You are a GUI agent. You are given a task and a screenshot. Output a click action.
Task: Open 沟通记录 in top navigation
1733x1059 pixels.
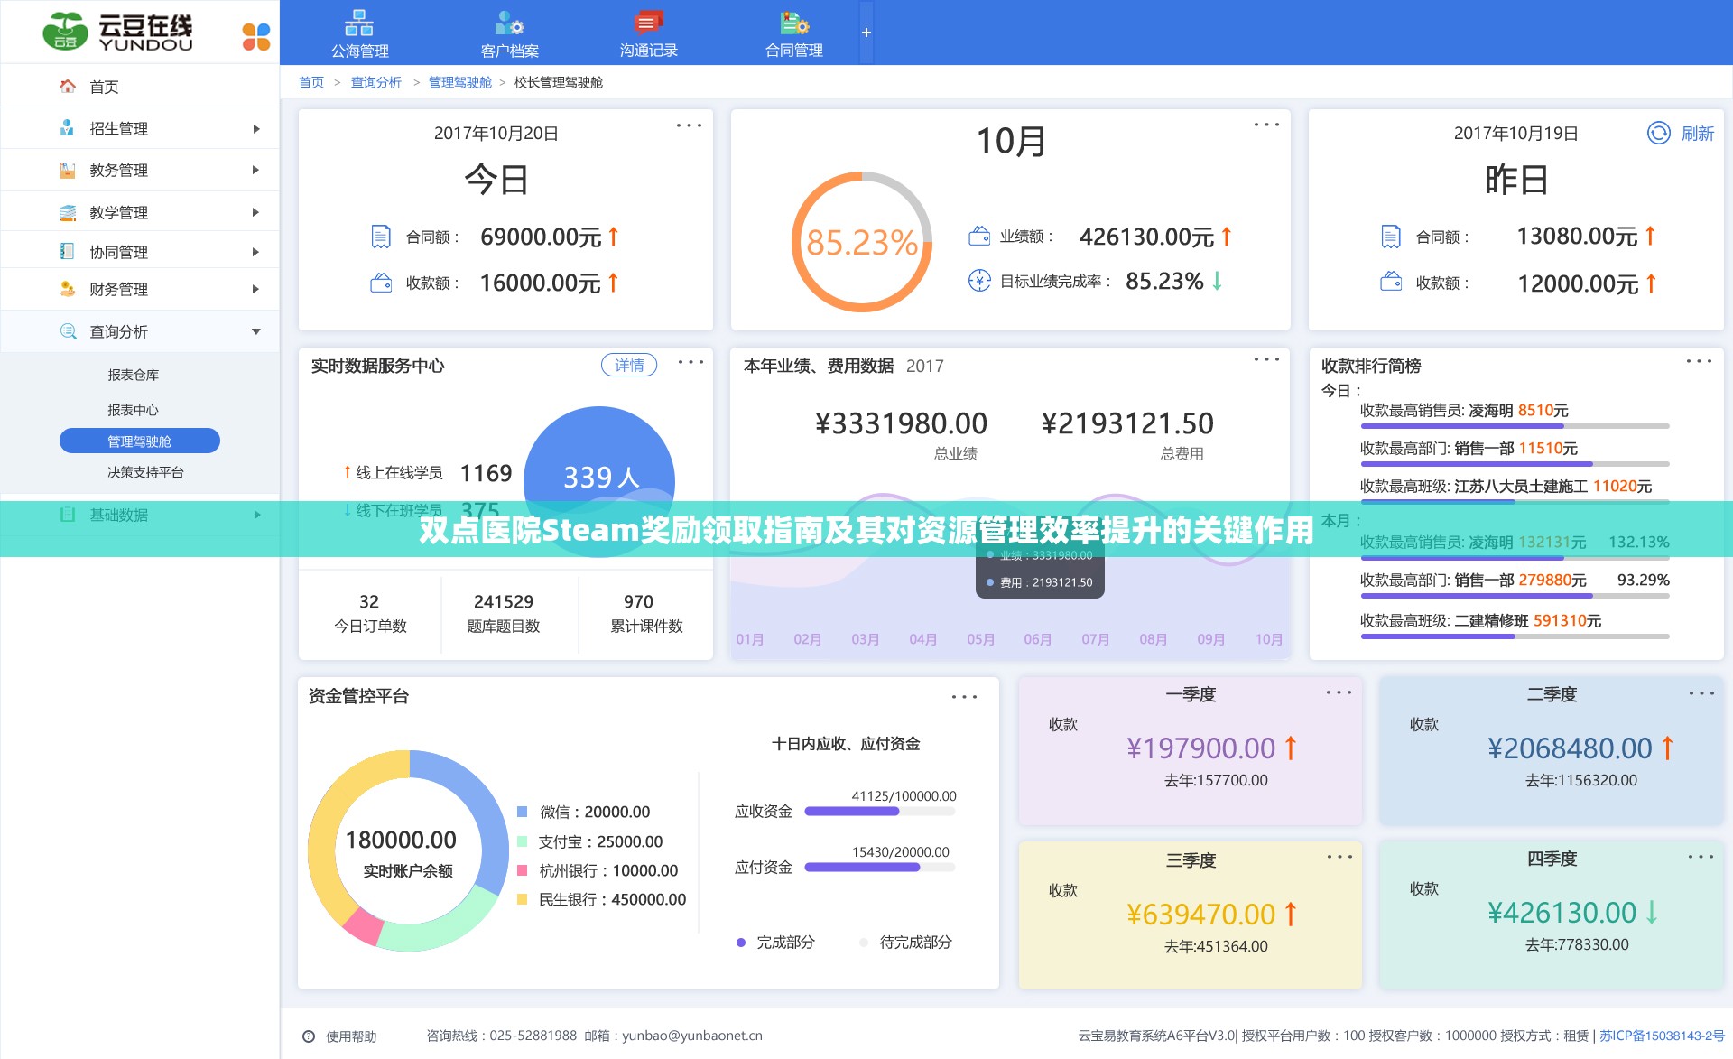coord(648,34)
